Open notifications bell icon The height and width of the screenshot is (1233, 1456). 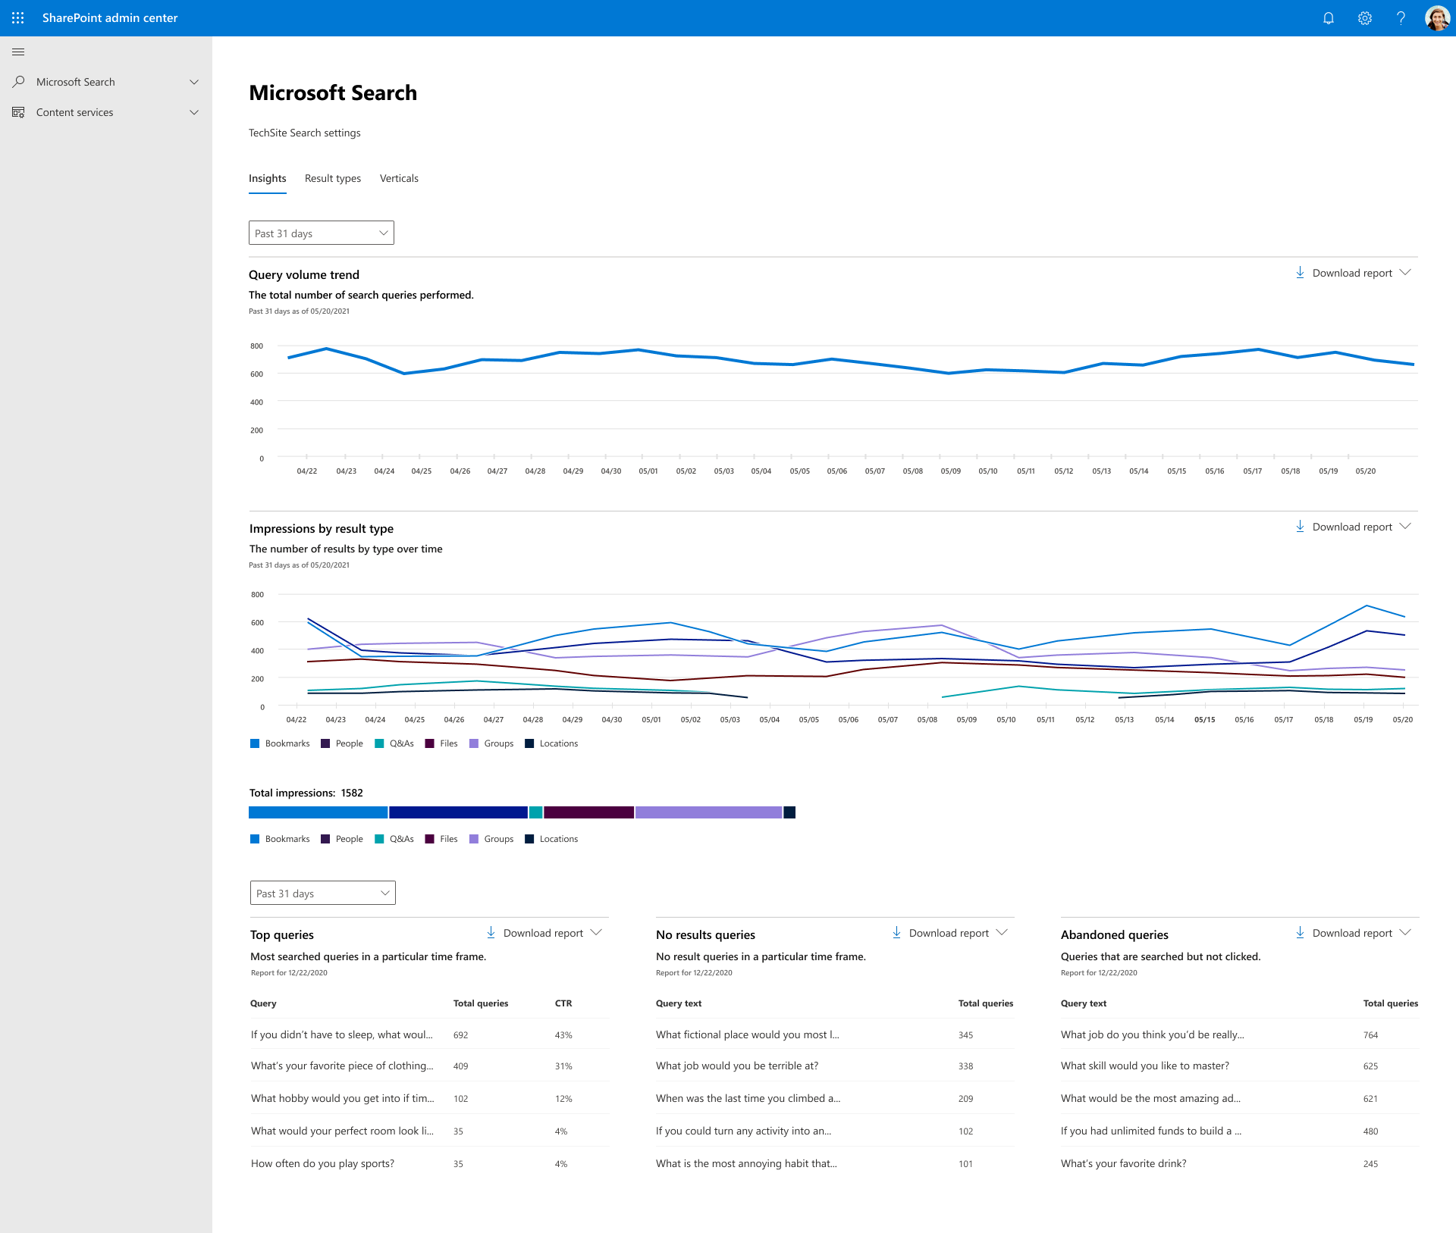(1328, 17)
